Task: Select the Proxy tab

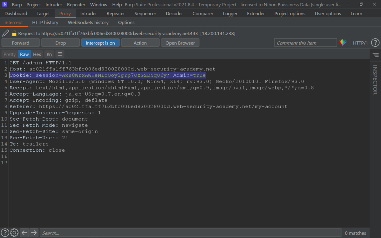Action: point(65,14)
